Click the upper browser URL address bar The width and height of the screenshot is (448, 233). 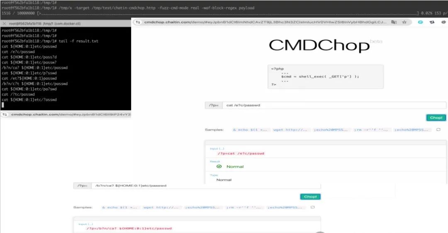265,22
